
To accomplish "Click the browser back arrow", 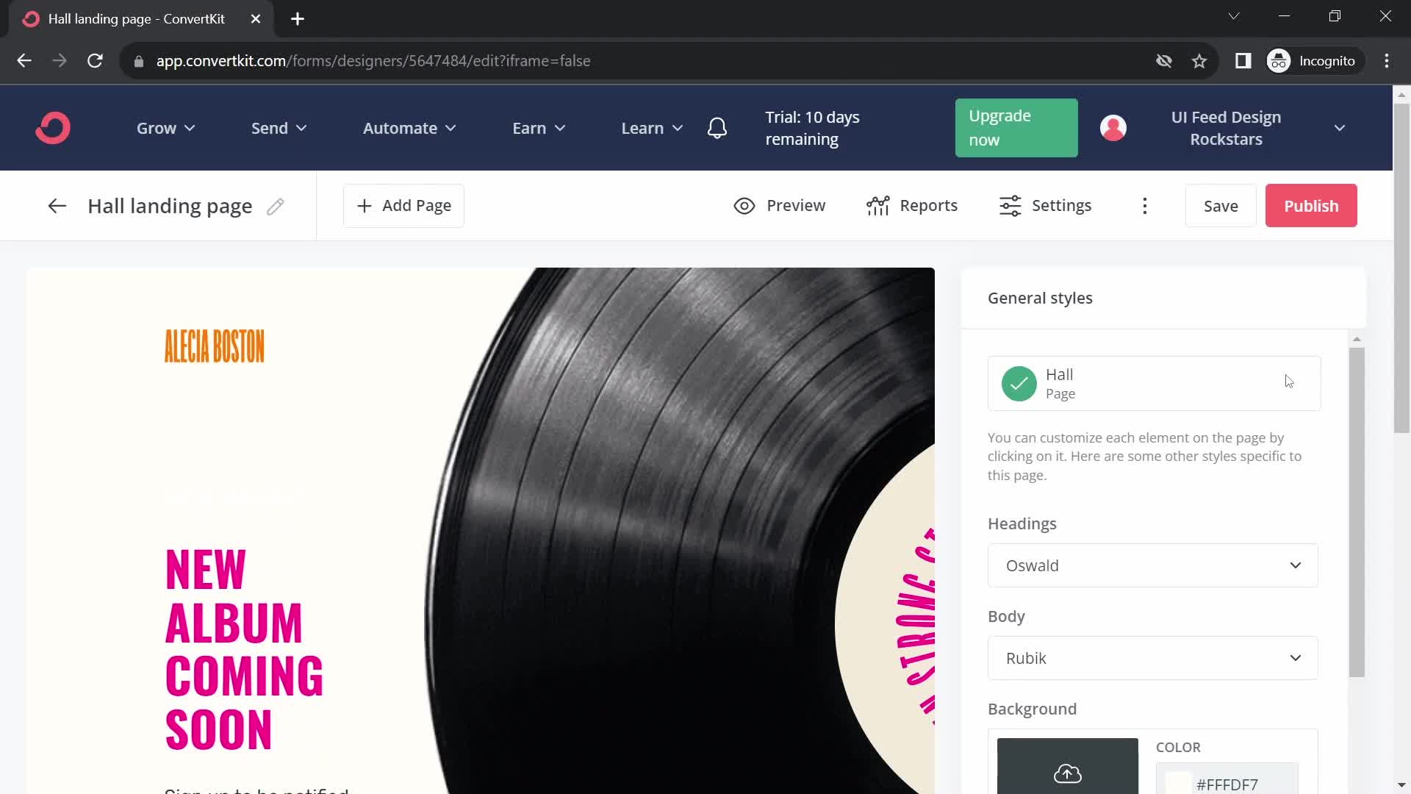I will click(x=24, y=61).
